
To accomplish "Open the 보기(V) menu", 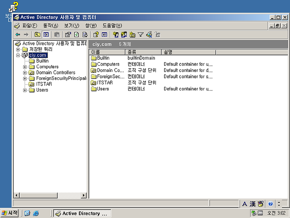I will pos(72,25).
